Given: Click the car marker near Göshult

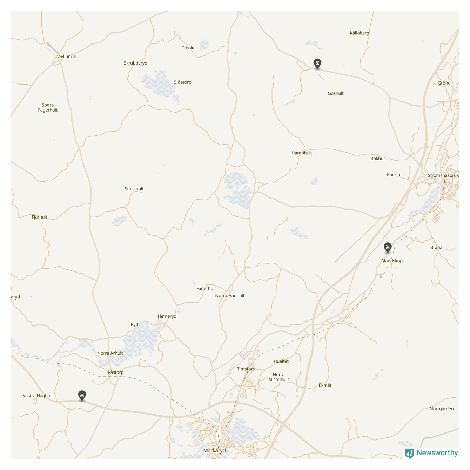Looking at the screenshot, I should coord(317,63).
